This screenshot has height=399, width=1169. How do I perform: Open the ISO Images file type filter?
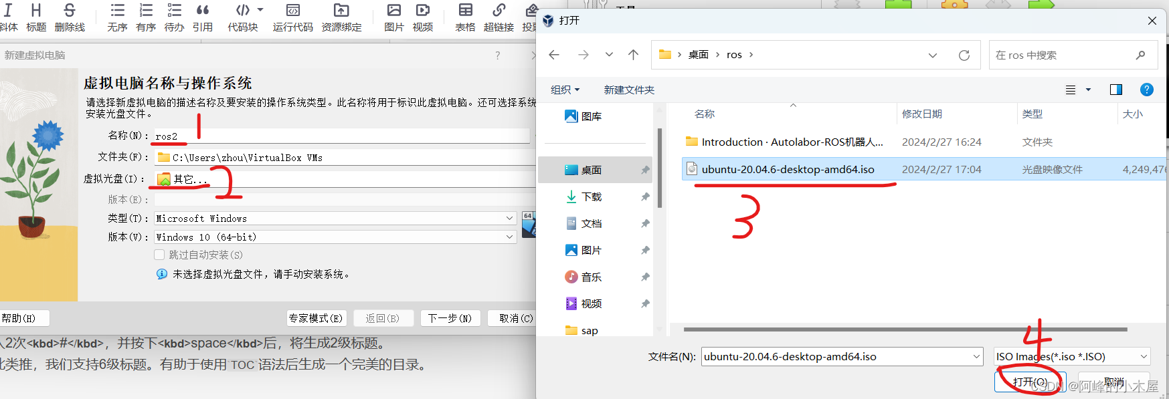click(x=1072, y=357)
